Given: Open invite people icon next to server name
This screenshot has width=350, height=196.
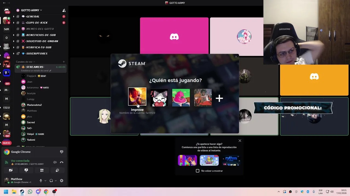Looking at the screenshot, I should point(64,10).
